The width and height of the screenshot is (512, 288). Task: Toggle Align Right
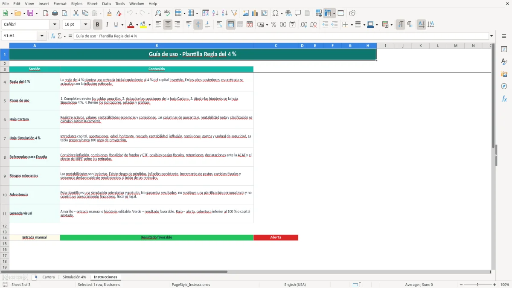click(x=177, y=25)
